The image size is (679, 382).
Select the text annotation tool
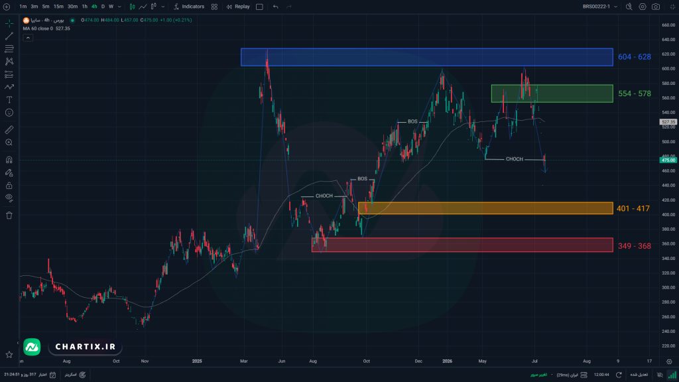tap(9, 99)
